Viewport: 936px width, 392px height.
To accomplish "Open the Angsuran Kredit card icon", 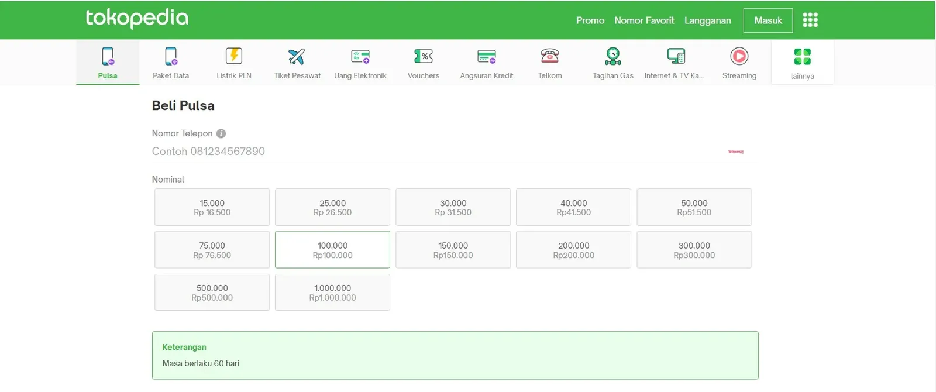I will pyautogui.click(x=487, y=56).
